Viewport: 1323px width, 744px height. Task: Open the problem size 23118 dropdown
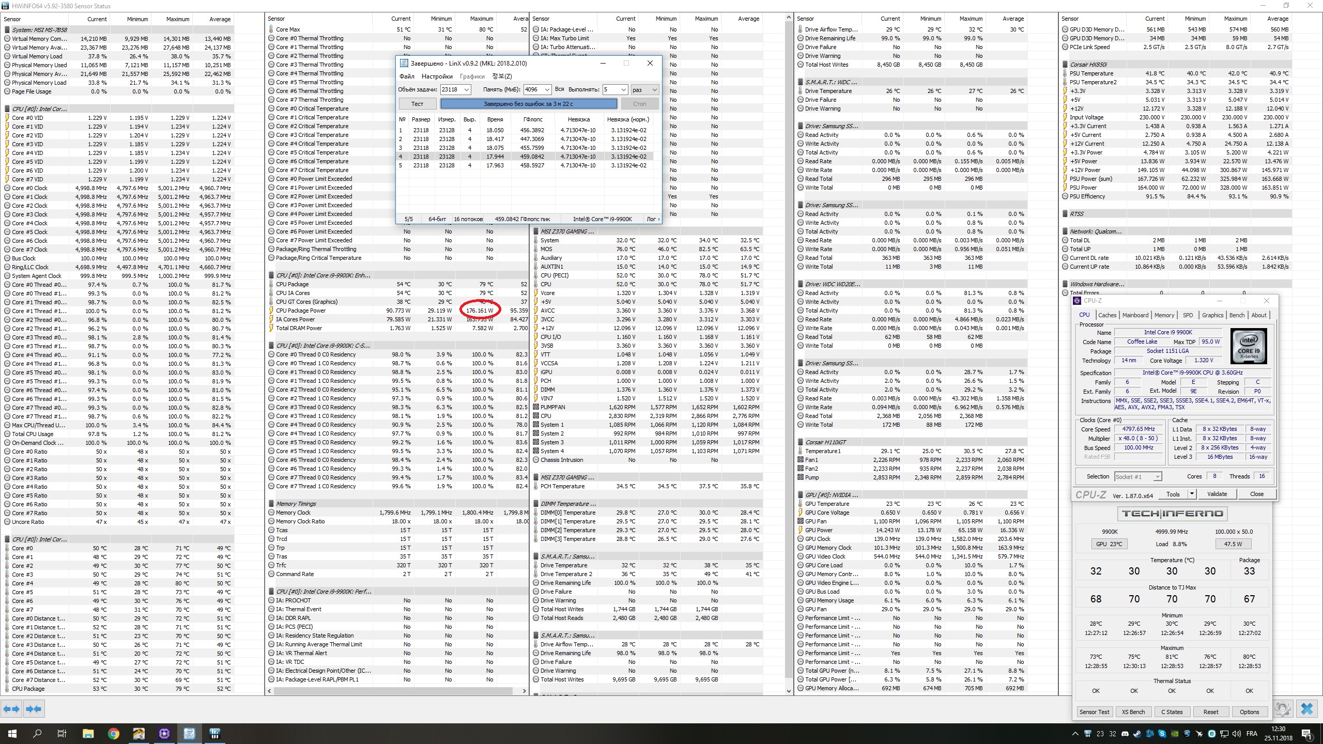coord(466,90)
